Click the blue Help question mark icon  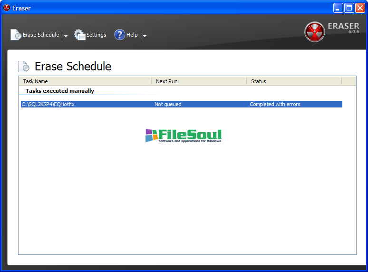119,35
